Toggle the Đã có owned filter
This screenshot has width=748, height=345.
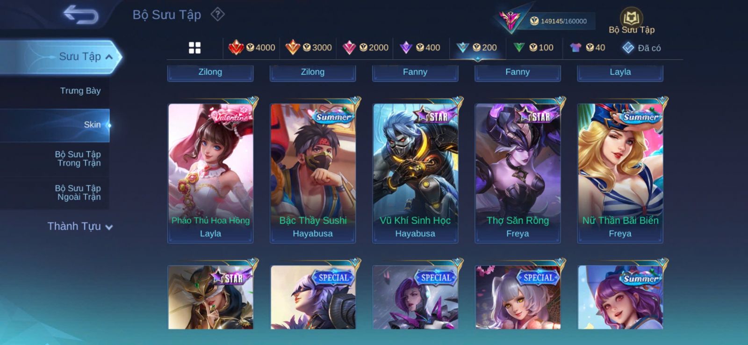click(x=641, y=48)
